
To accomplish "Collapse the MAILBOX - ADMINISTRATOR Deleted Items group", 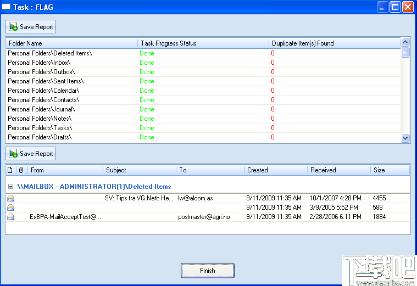I will [x=10, y=187].
